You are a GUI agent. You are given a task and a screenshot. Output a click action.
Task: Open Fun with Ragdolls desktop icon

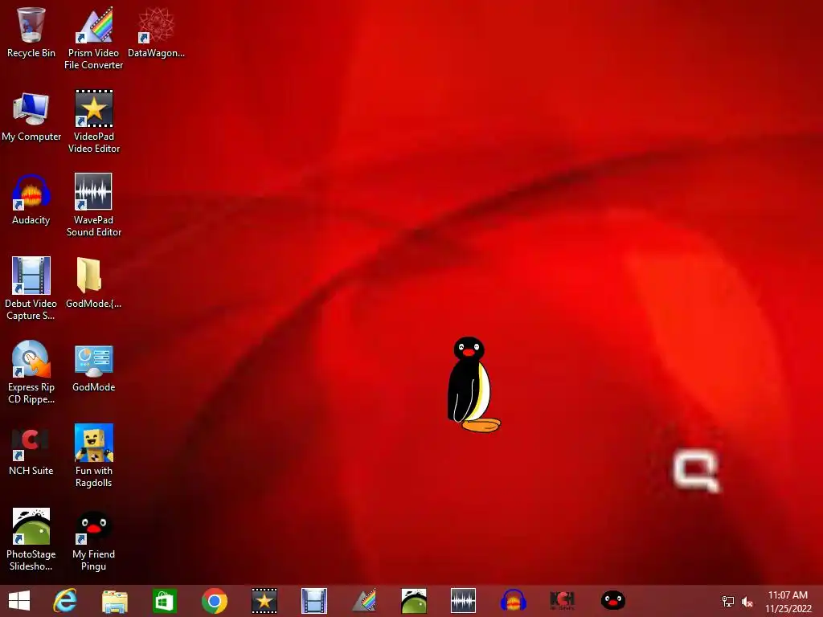click(x=93, y=455)
